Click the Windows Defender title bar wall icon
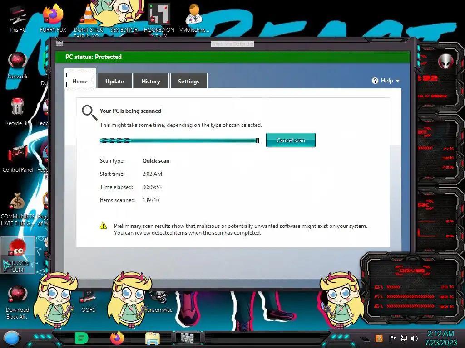This screenshot has width=465, height=348. 59,43
